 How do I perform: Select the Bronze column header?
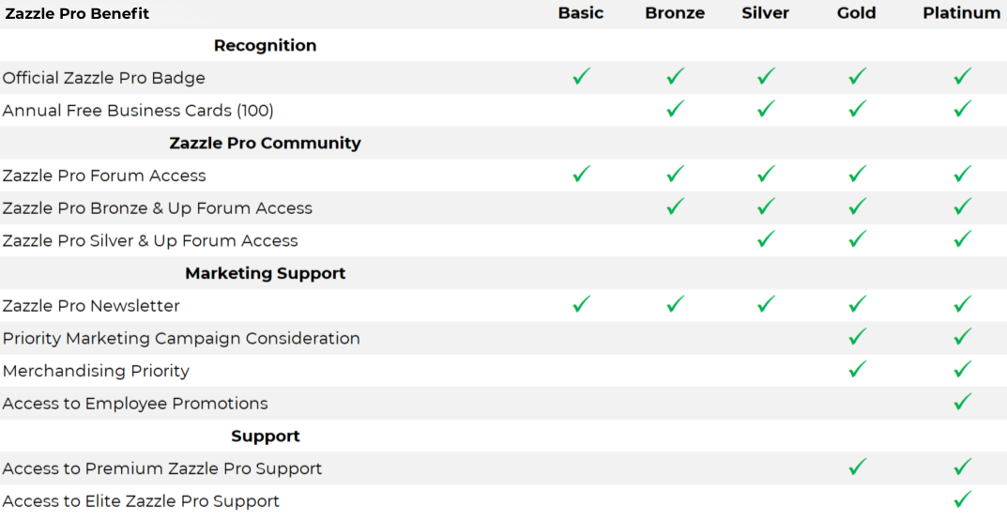pos(675,13)
